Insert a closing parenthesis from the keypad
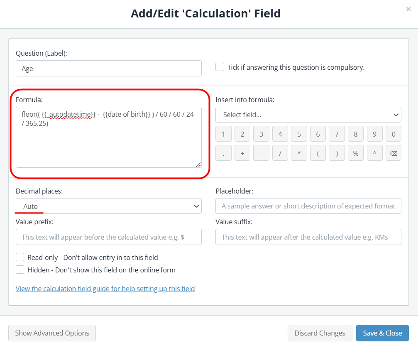 [337, 153]
